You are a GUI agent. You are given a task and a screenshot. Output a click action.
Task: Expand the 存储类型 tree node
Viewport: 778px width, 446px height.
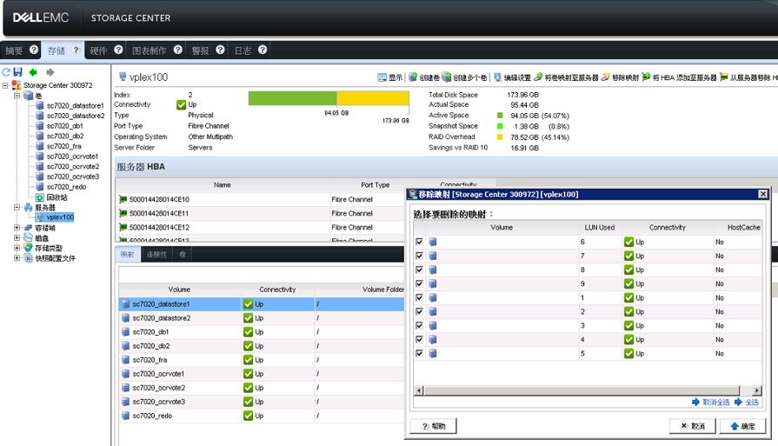click(x=17, y=248)
